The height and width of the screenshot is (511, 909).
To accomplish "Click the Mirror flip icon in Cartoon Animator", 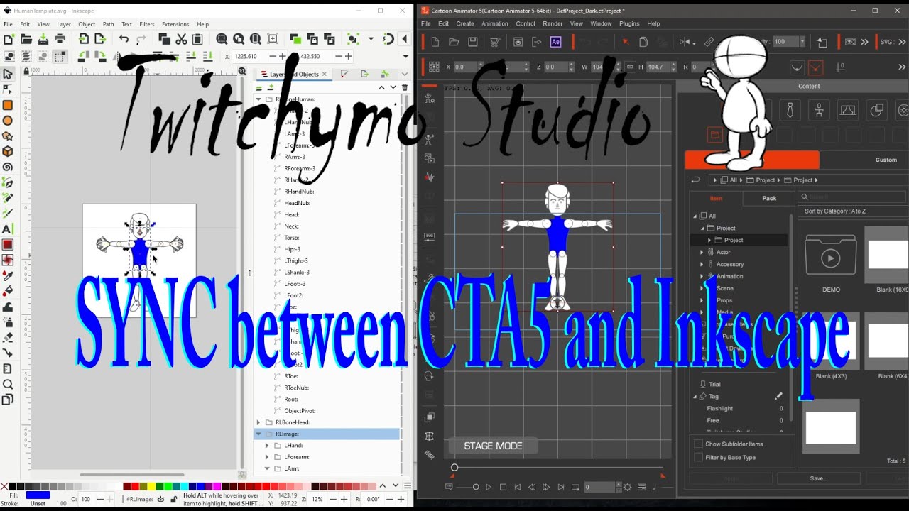I will click(x=685, y=42).
